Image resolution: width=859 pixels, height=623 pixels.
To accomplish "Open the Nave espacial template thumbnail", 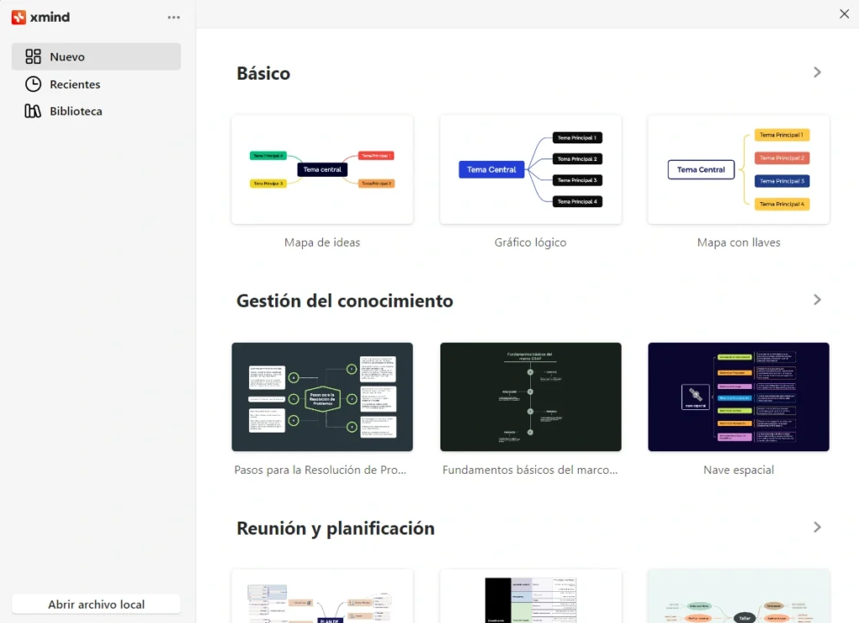I will 738,397.
